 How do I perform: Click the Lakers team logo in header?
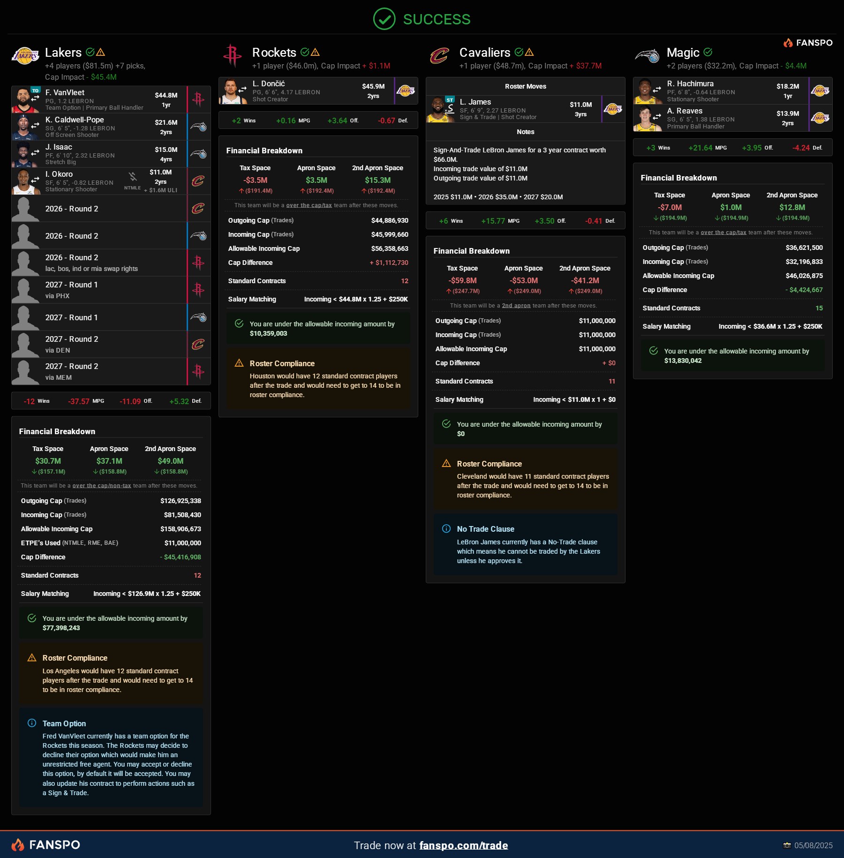(25, 56)
